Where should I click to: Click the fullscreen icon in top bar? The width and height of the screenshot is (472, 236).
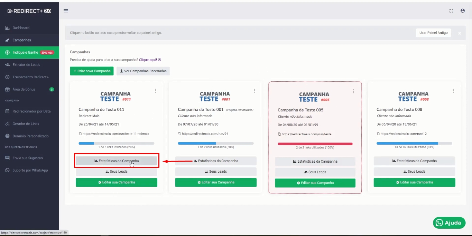click(451, 11)
